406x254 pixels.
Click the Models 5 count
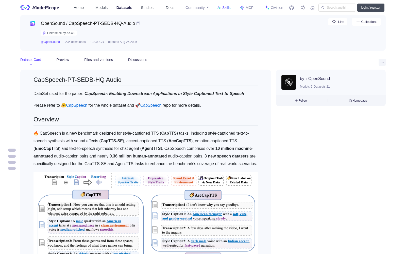point(306,87)
